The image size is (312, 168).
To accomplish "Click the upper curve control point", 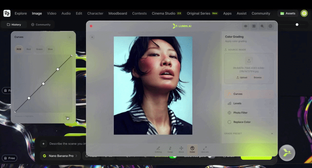I will point(58,69).
